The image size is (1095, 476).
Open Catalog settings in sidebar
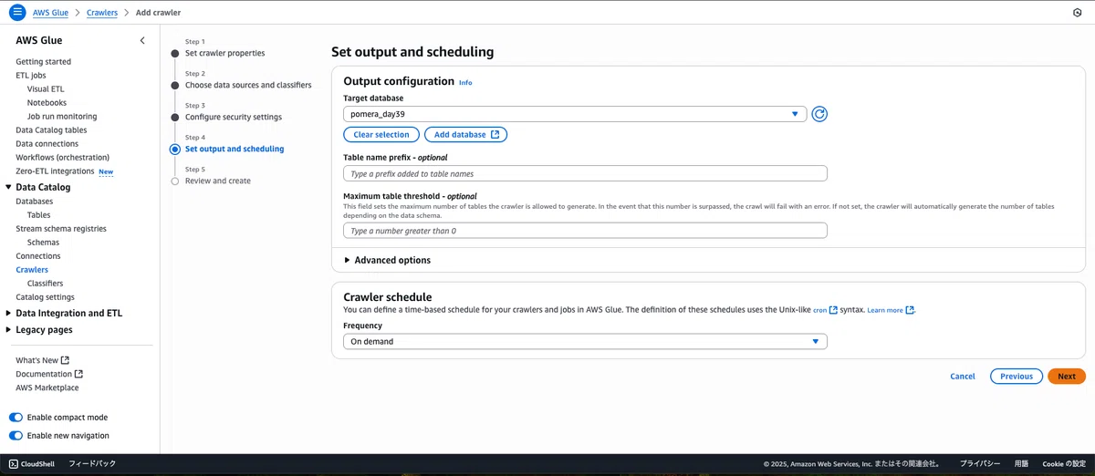click(46, 297)
